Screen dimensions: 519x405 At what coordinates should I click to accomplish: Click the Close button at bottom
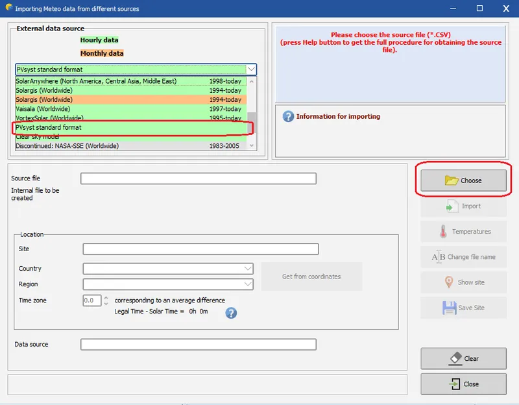[463, 384]
